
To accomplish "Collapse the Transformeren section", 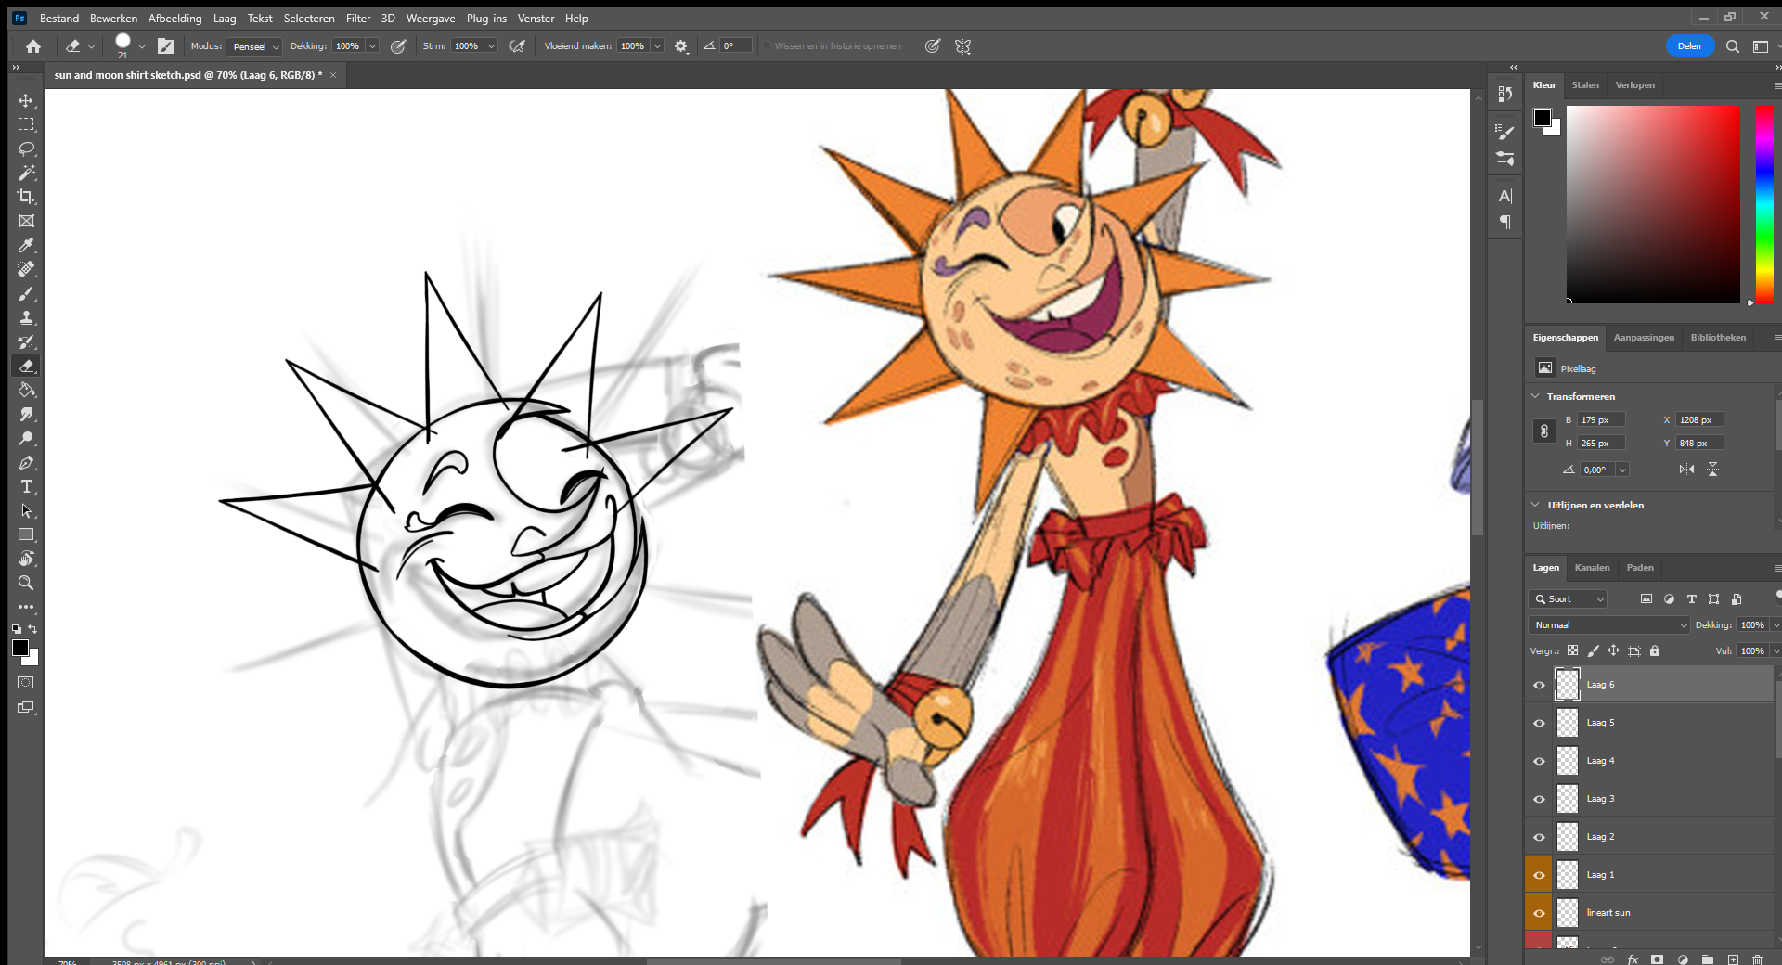I will pos(1535,396).
